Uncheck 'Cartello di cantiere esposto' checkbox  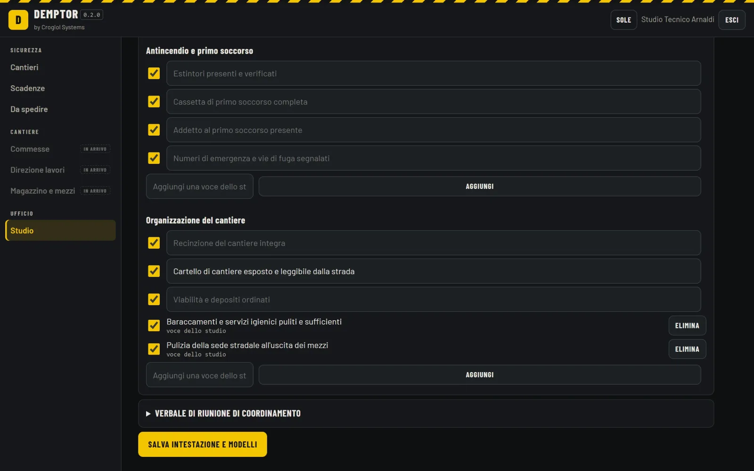click(x=154, y=271)
